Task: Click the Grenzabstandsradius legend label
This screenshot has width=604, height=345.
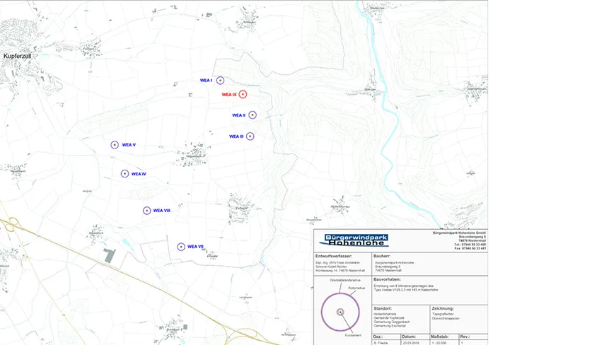Action: [x=344, y=281]
